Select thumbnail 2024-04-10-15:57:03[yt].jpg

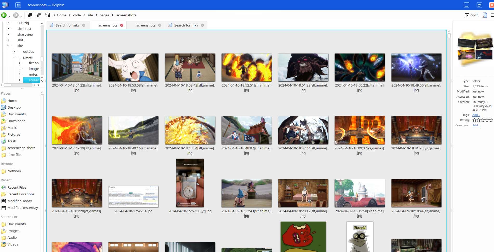(190, 183)
